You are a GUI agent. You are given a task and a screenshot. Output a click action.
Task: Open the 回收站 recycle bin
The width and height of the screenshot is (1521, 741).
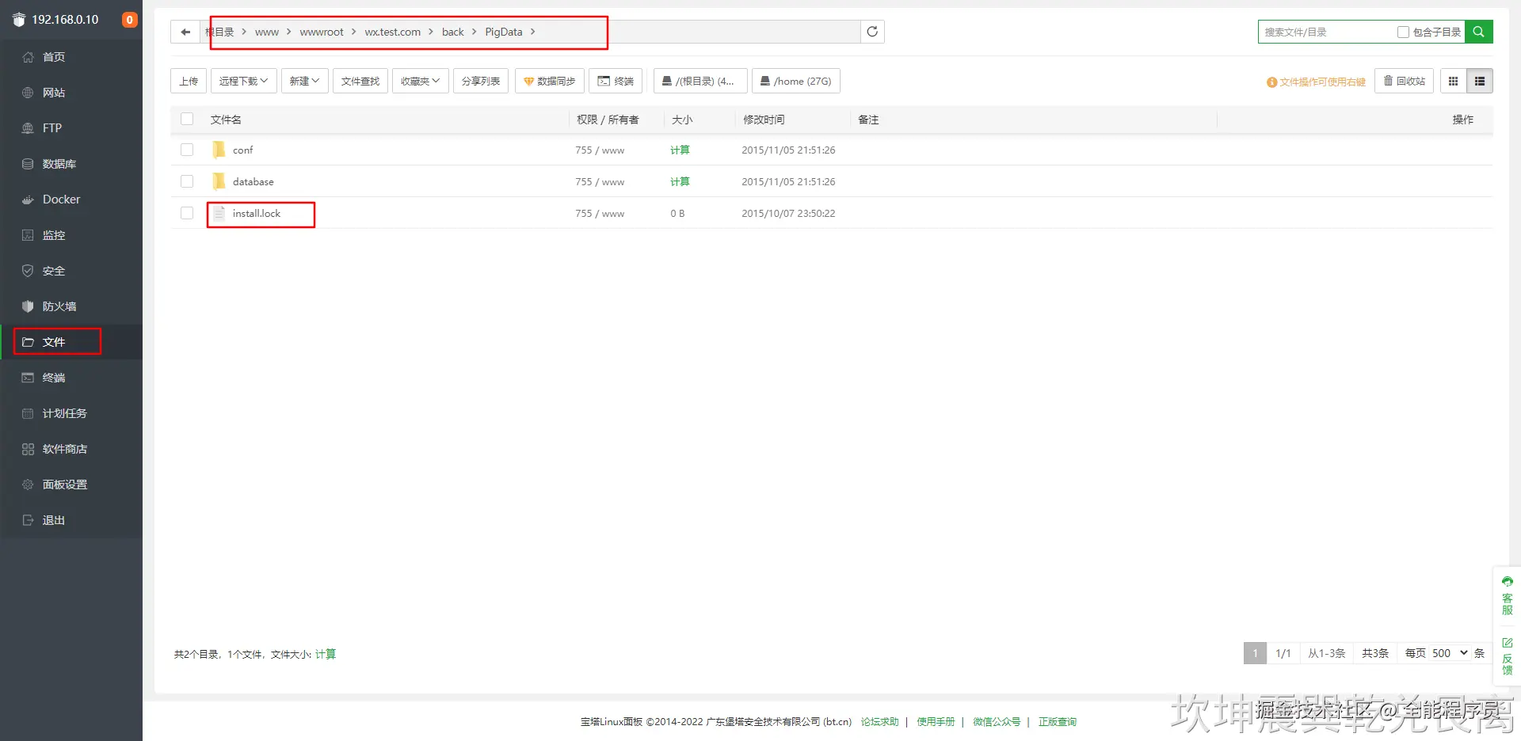(x=1404, y=81)
